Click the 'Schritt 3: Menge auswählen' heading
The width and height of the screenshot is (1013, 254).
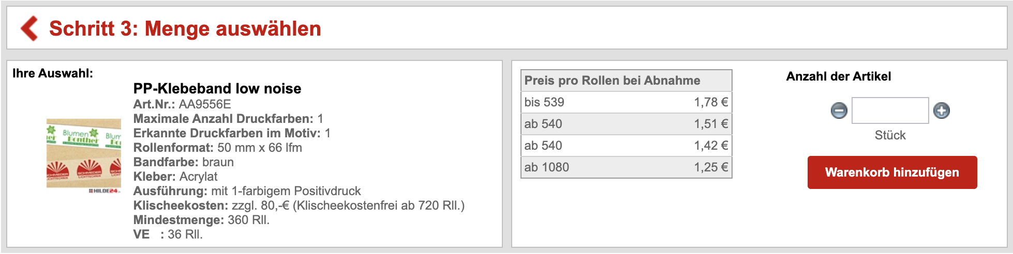point(185,29)
